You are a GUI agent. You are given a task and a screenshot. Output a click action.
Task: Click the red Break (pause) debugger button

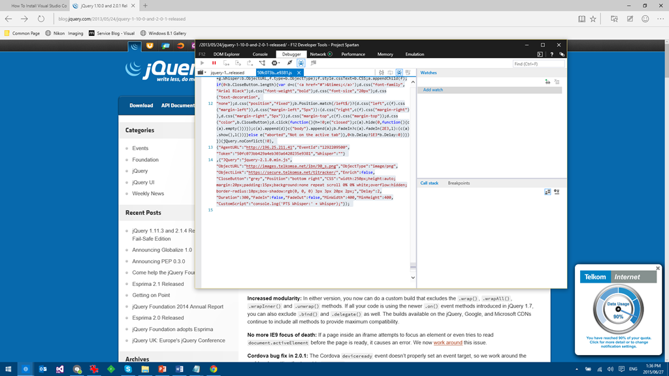214,63
